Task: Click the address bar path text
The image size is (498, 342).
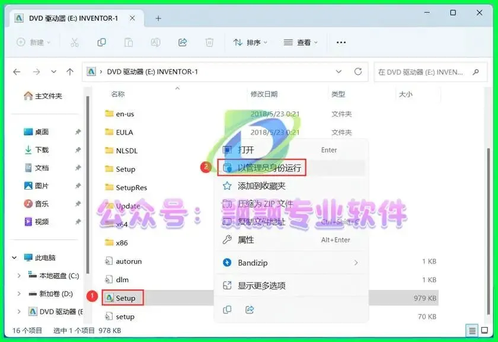Action: pyautogui.click(x=152, y=72)
